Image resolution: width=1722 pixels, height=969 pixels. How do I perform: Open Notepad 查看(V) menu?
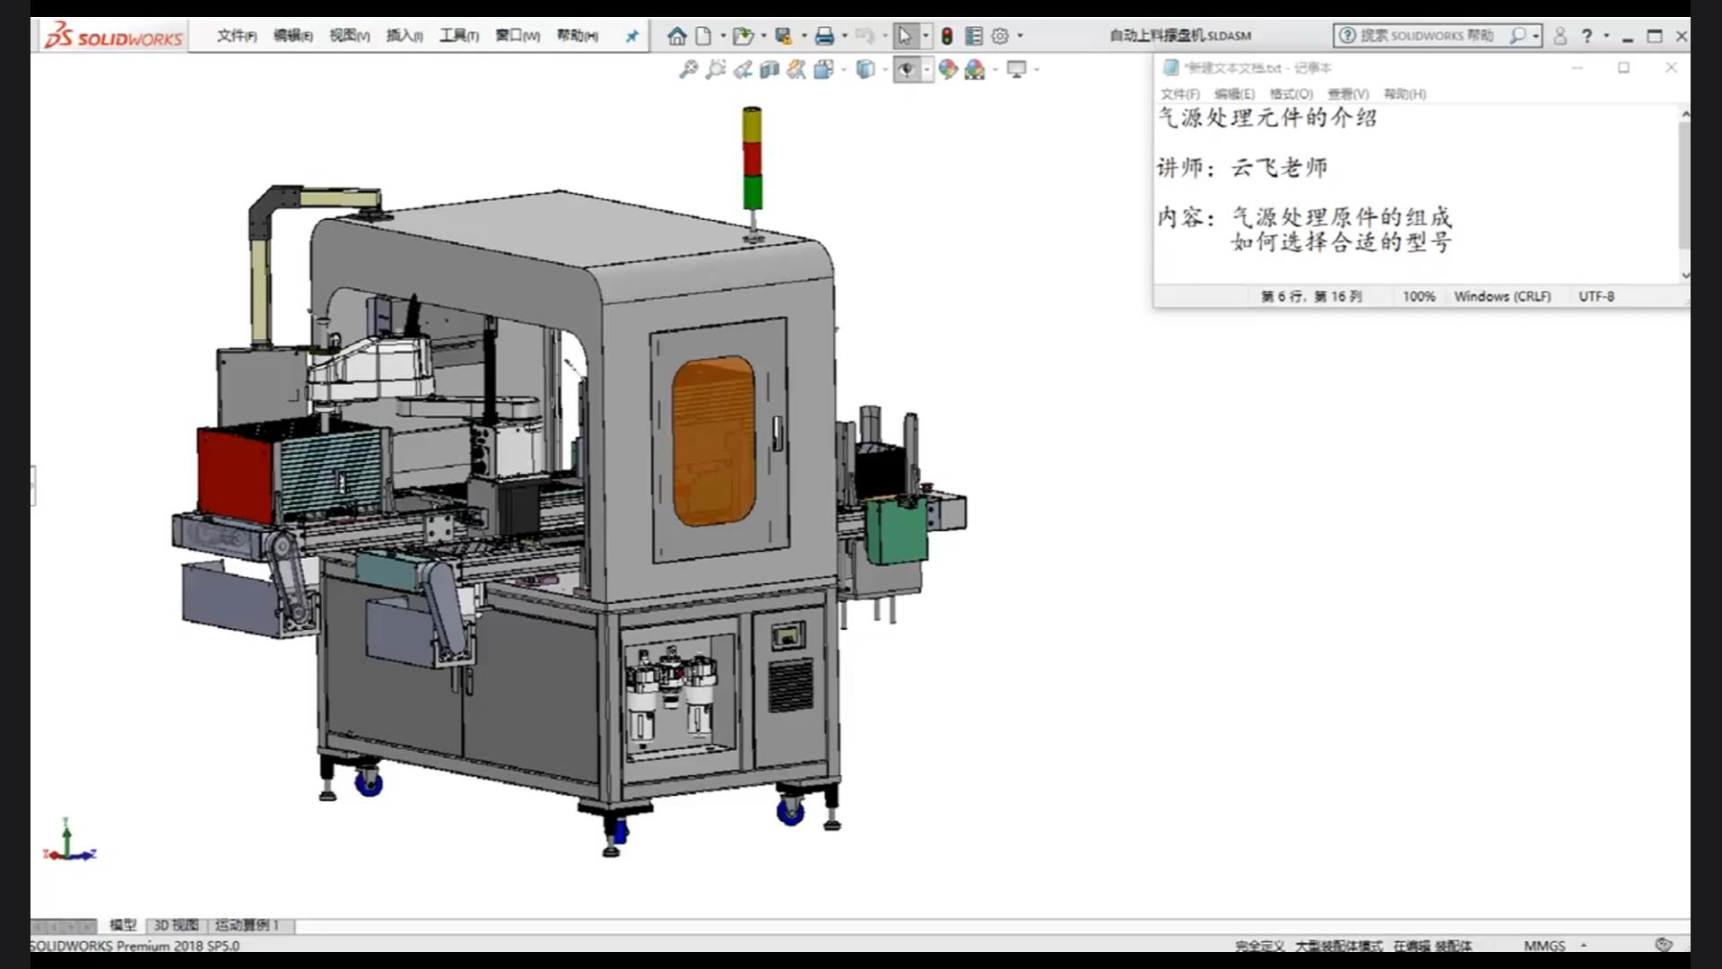click(1348, 94)
